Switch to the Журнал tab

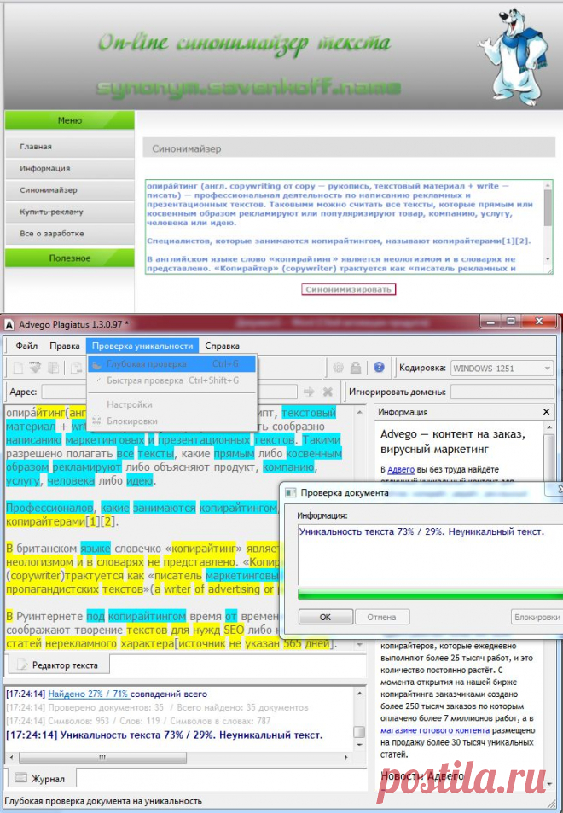pos(40,778)
